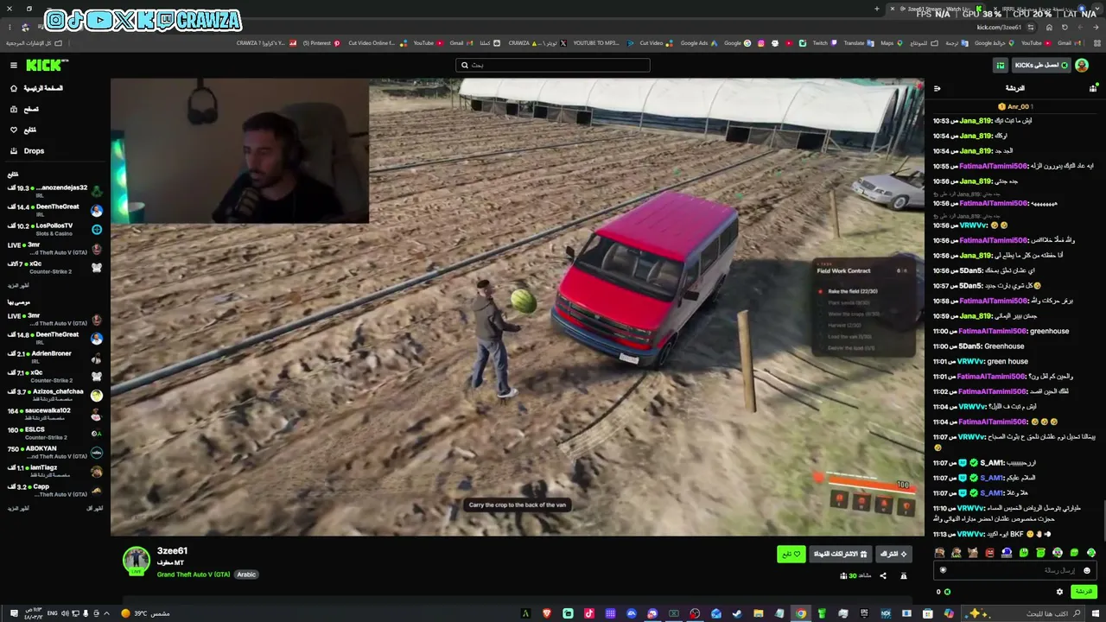
Task: Select the blue helmet emote in chat bar
Action: (1007, 553)
